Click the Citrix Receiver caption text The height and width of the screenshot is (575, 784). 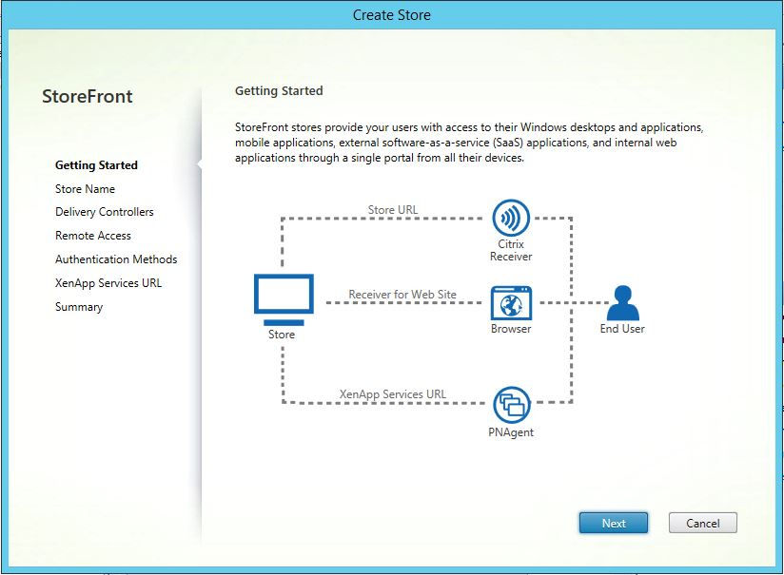pos(511,250)
